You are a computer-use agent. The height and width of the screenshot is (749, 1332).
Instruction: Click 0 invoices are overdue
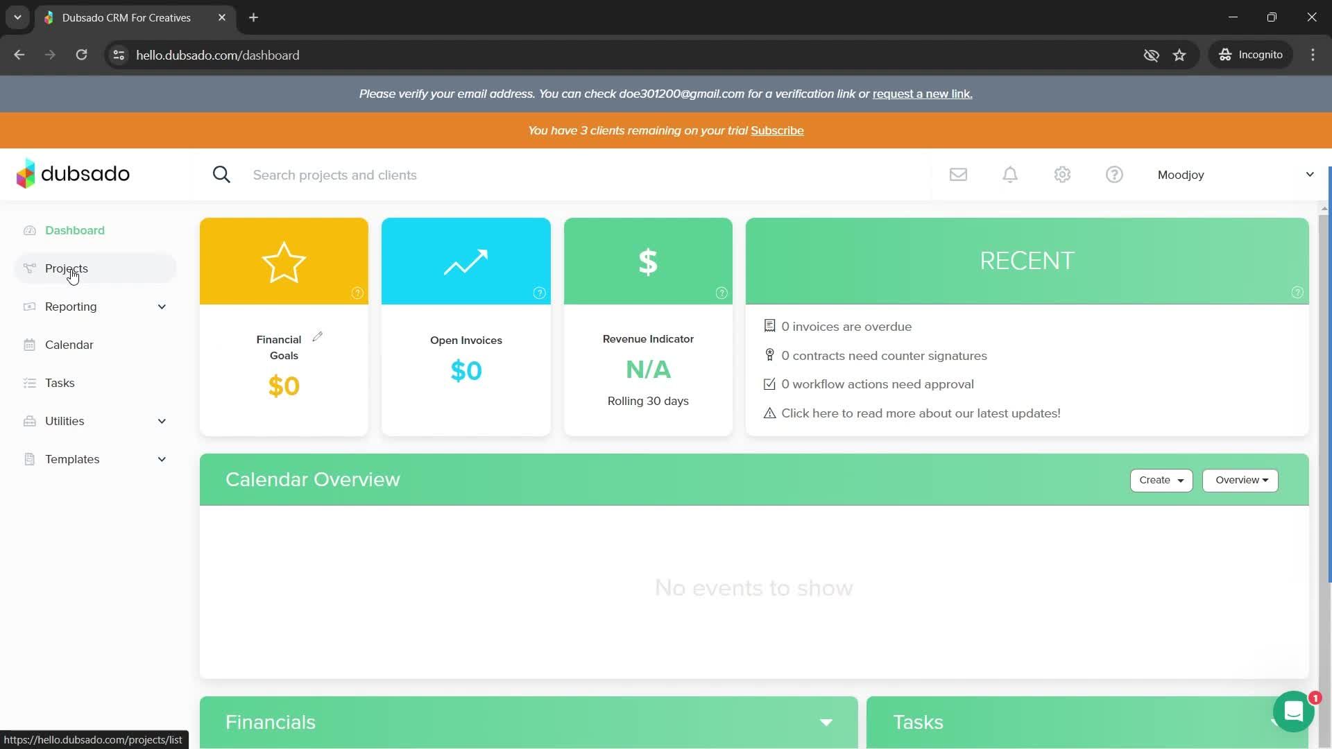point(846,327)
